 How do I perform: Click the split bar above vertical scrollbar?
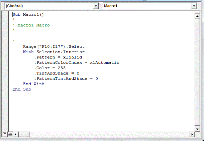tap(197, 12)
